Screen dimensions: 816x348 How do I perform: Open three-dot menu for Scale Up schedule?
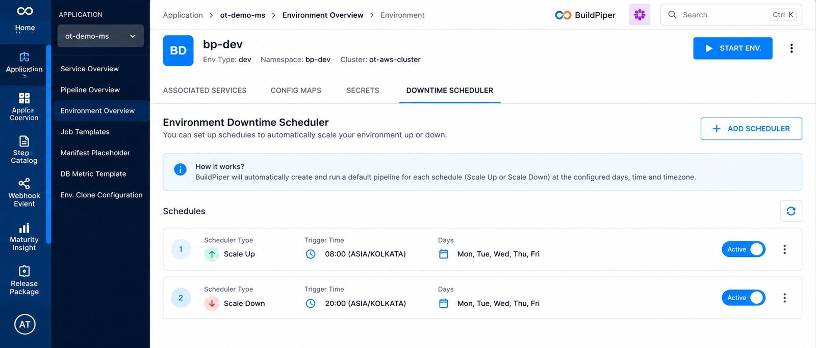[784, 249]
